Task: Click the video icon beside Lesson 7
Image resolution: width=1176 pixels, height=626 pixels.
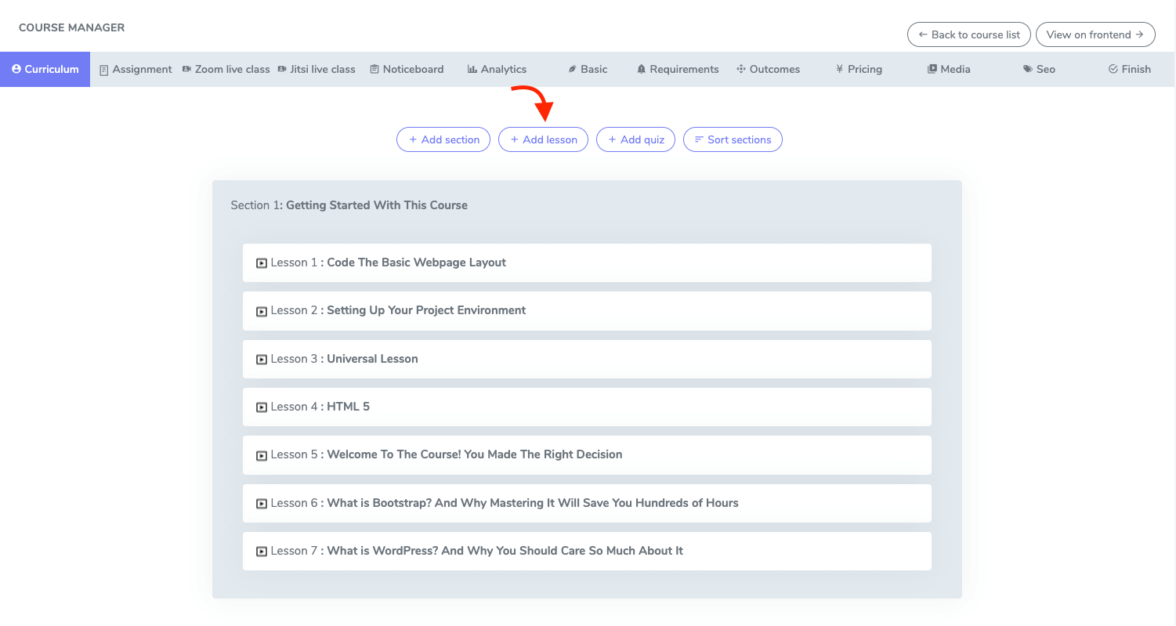Action: [x=262, y=552]
